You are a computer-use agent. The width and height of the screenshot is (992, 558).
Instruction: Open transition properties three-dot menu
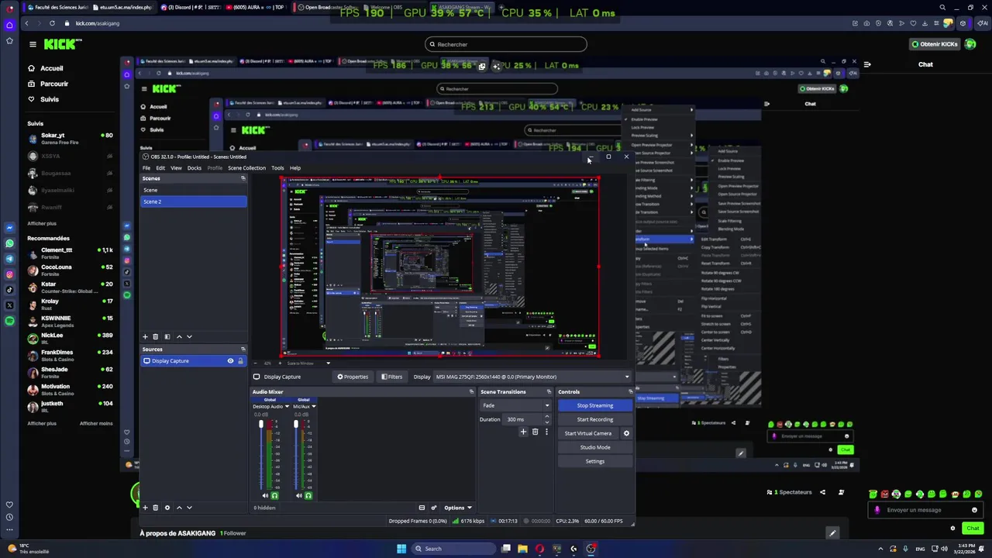click(x=546, y=432)
